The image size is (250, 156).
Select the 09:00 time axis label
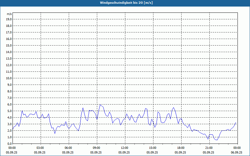(x=97, y=148)
